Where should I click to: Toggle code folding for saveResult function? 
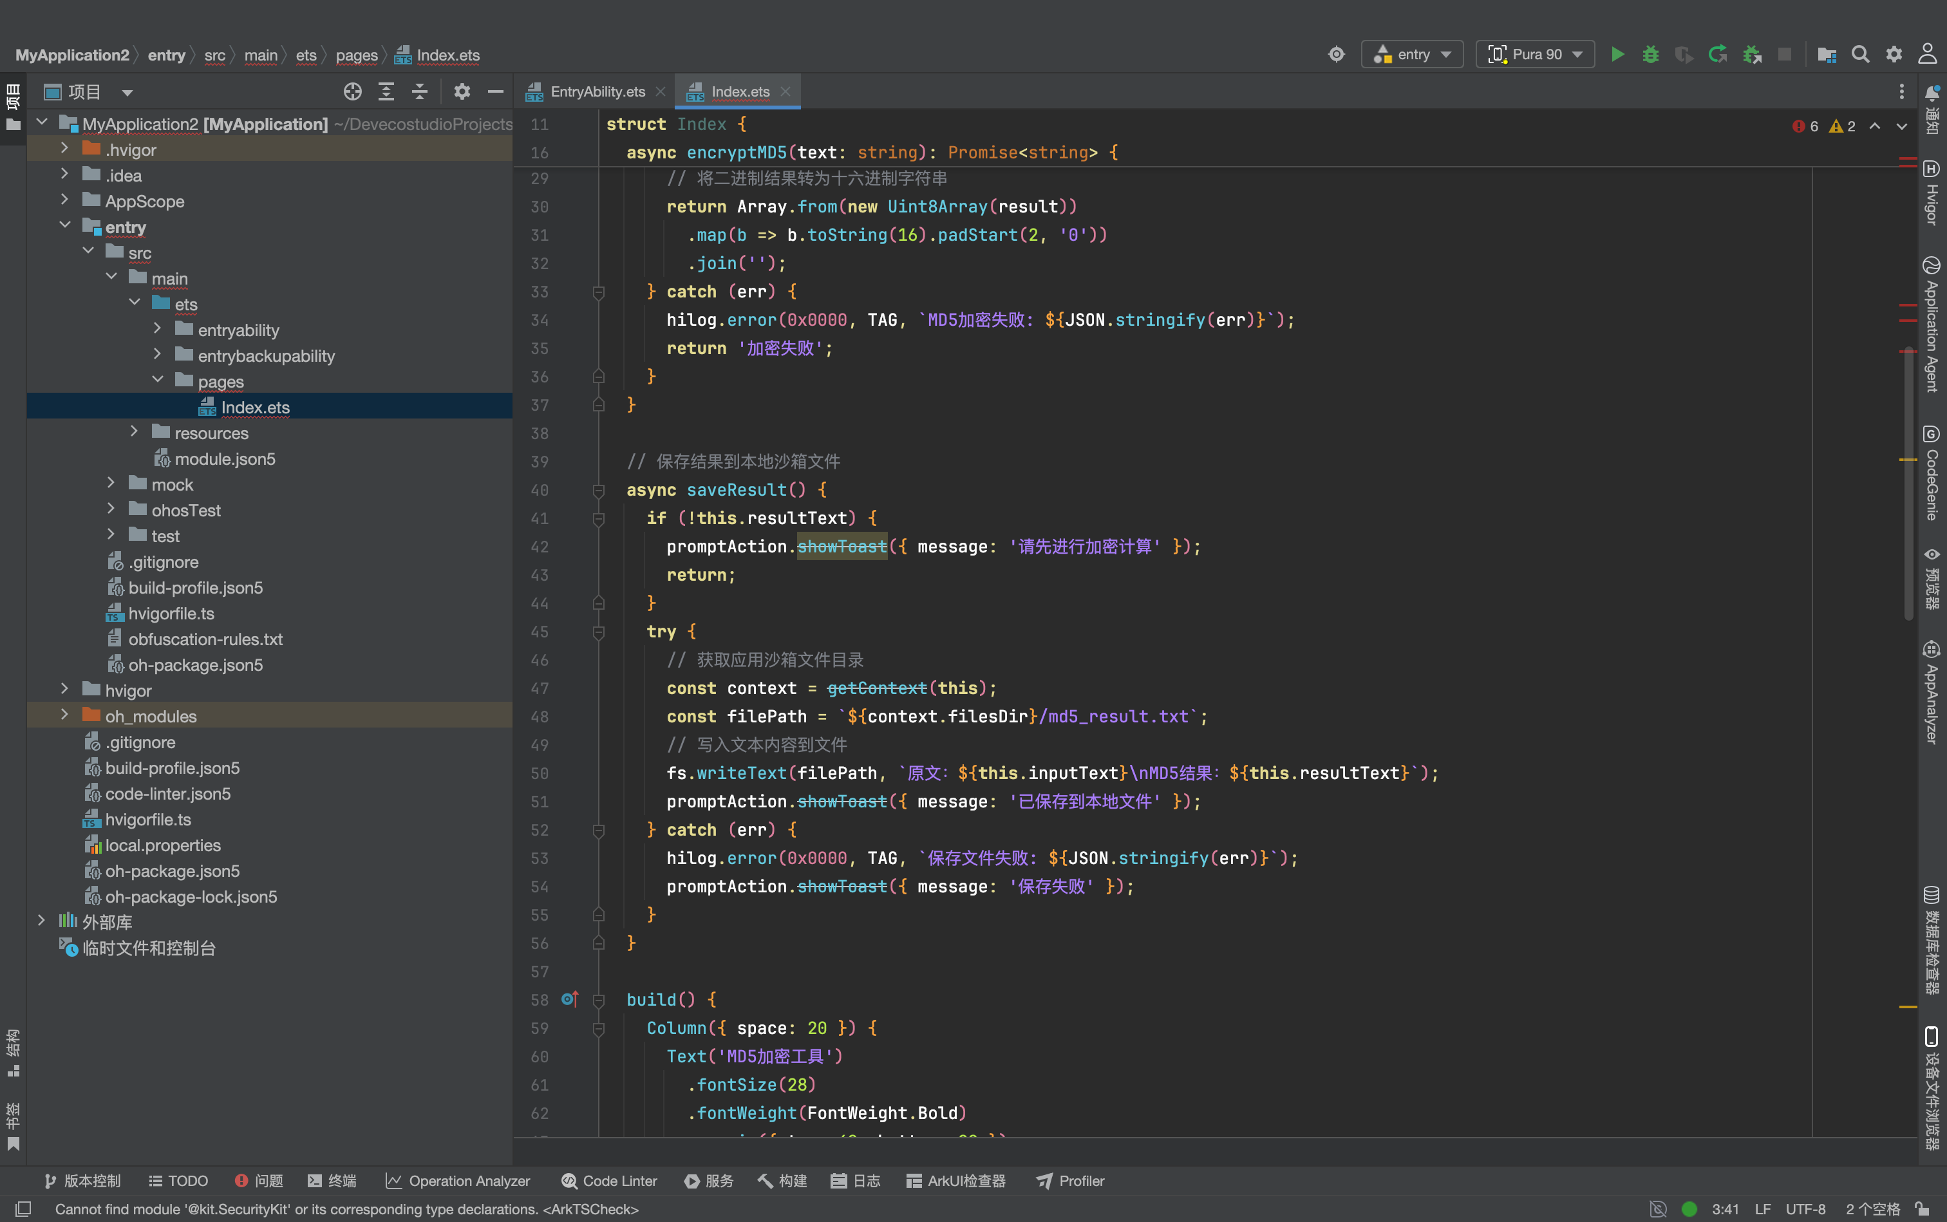[599, 490]
